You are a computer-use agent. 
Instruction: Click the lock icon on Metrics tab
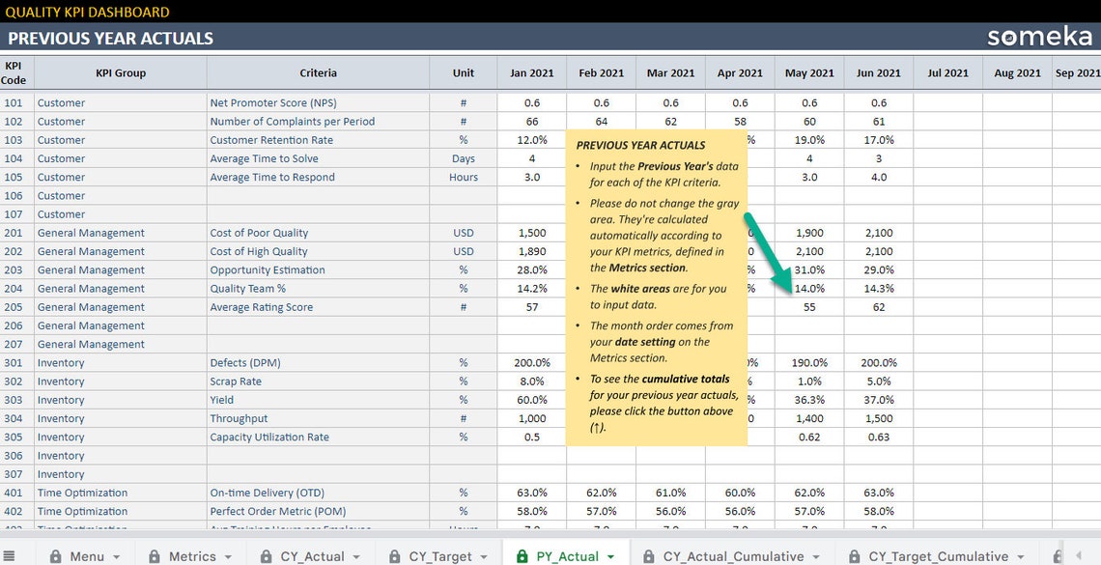153,555
